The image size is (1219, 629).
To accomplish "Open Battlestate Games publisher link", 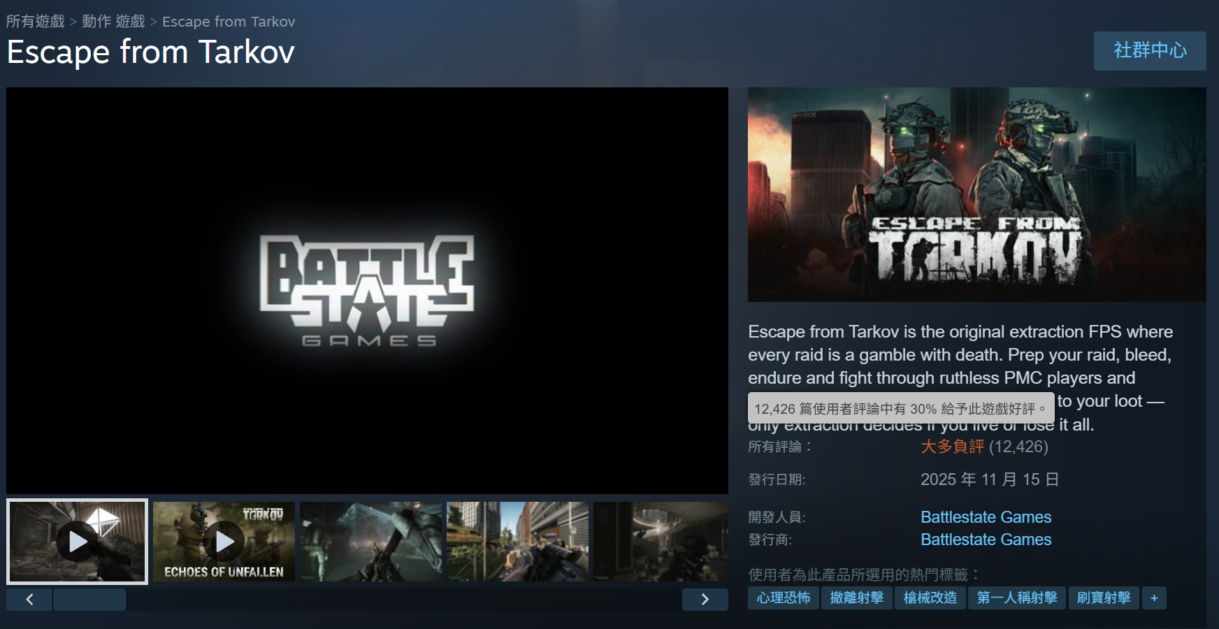I will [986, 540].
